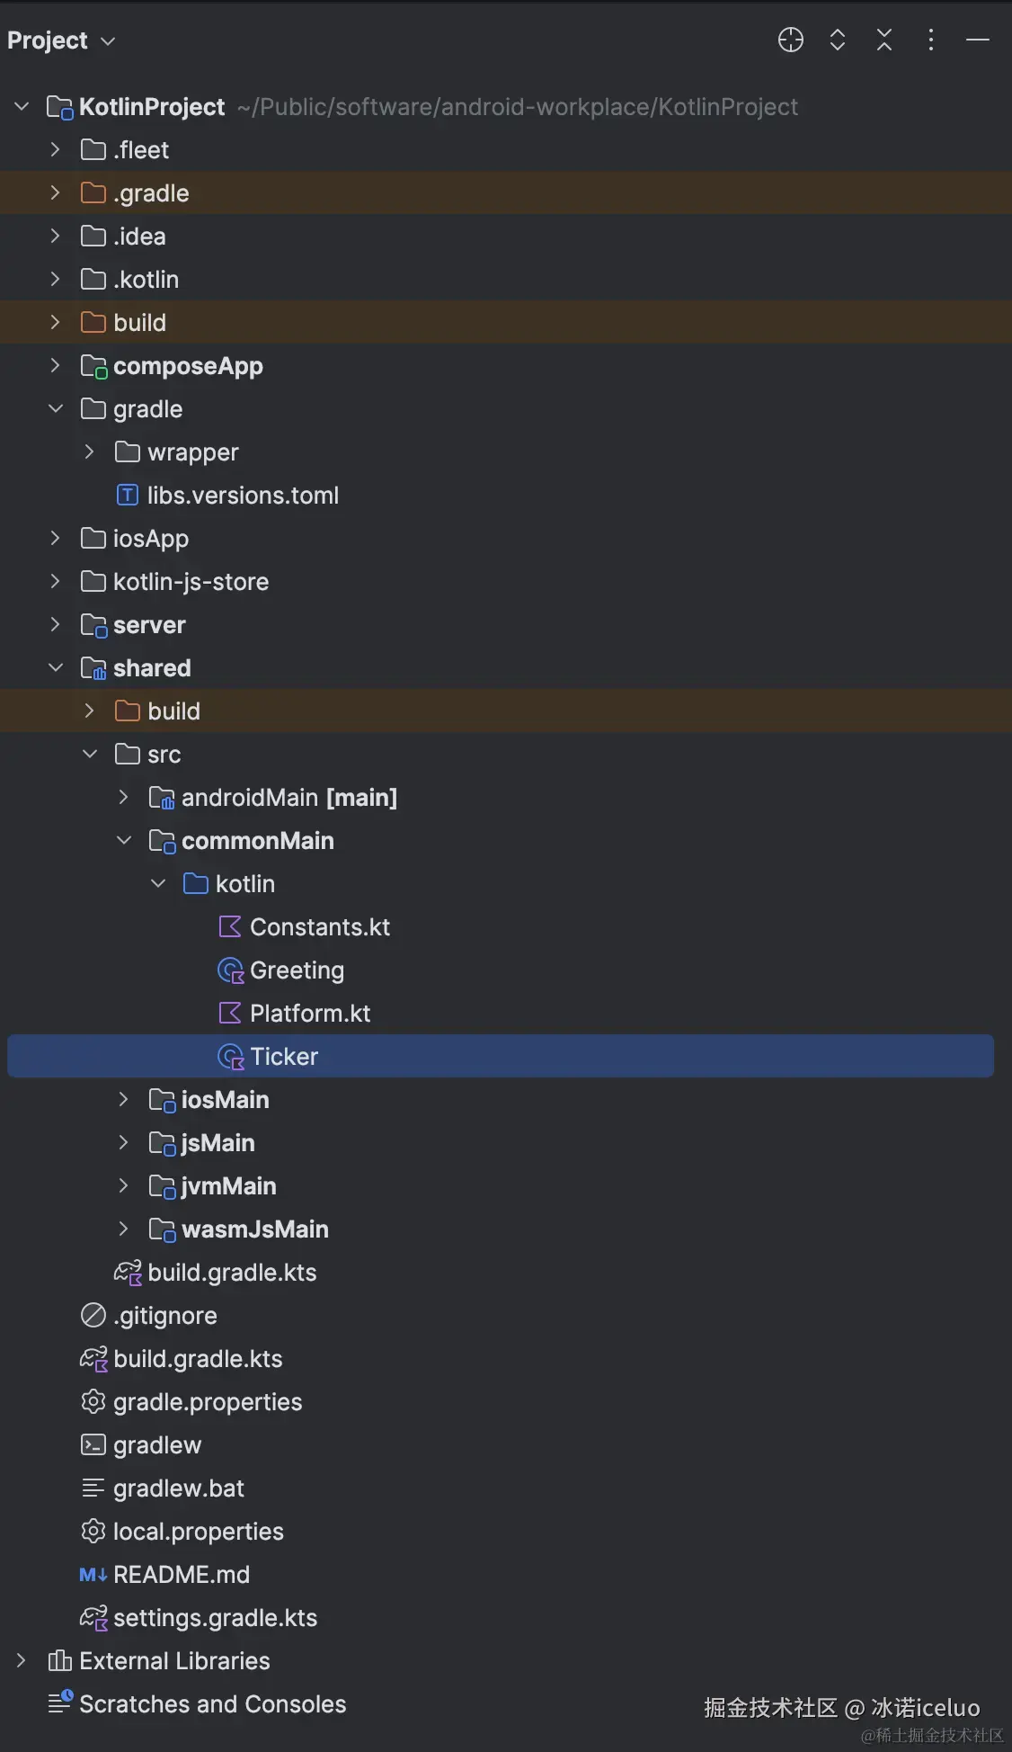Hide the Project tool window

[x=977, y=40]
